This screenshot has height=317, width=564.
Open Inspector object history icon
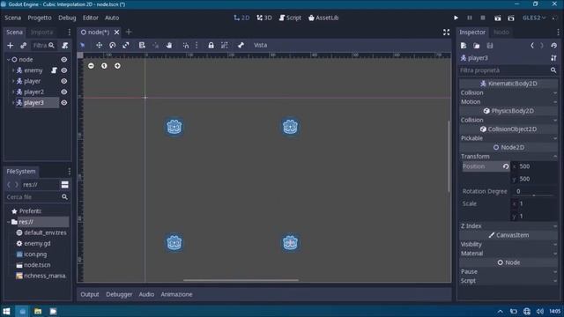coord(554,46)
